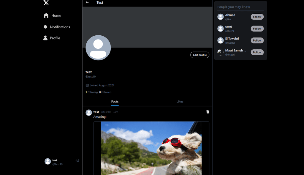Follow Masri Sameh
The width and height of the screenshot is (304, 175).
point(257,52)
